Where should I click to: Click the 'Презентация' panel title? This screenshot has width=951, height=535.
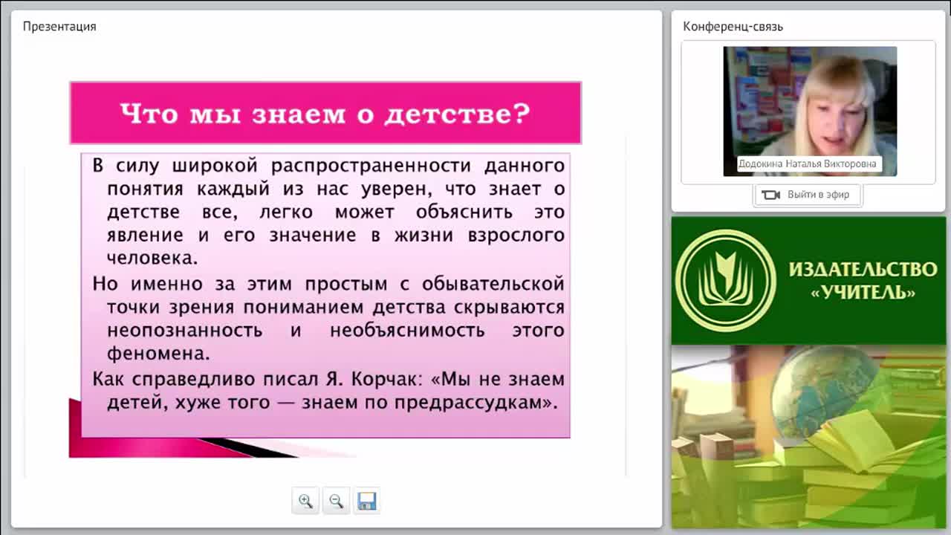(59, 27)
